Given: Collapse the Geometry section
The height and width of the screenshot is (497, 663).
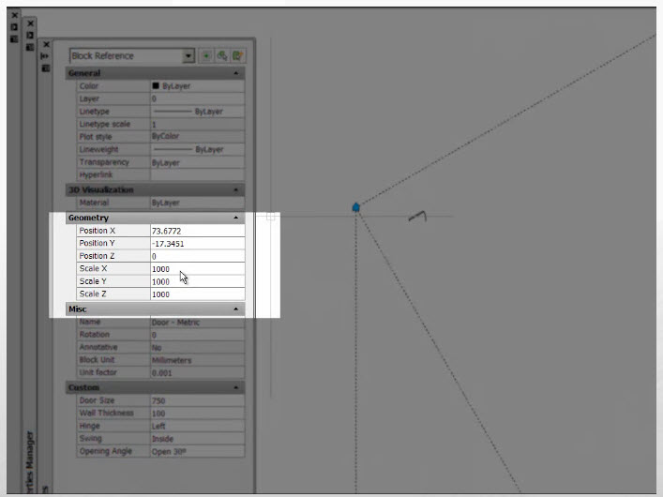Looking at the screenshot, I should click(236, 218).
